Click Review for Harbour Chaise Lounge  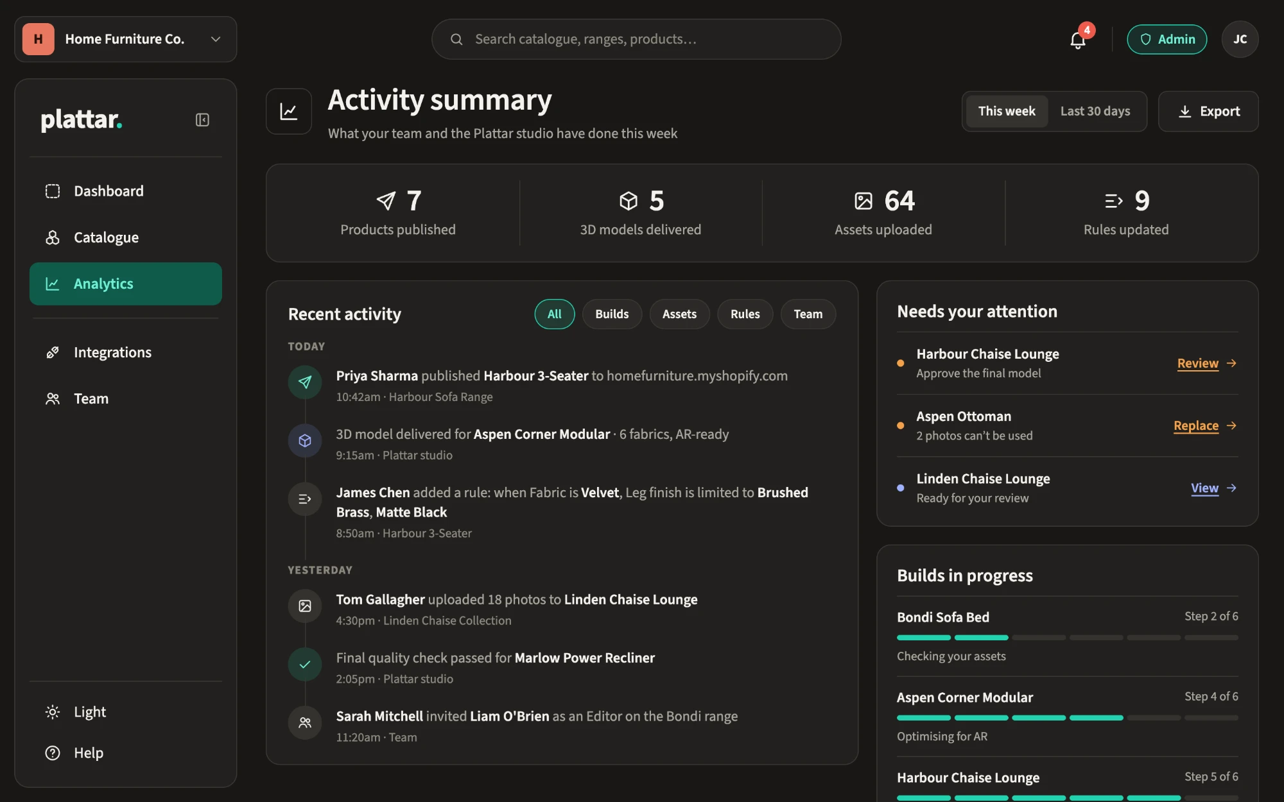[1197, 363]
